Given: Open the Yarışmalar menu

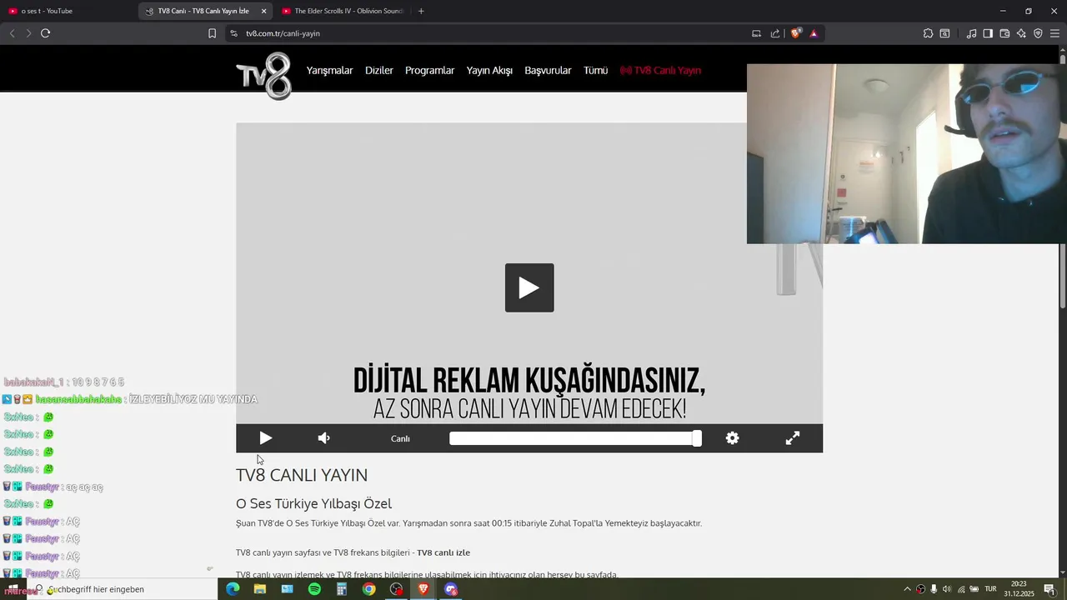Looking at the screenshot, I should point(329,71).
